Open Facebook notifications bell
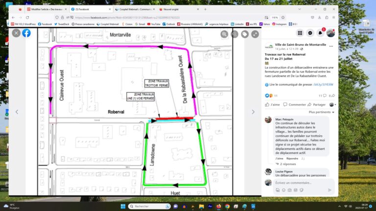Viewport: 376px width, 211px height. pos(320,33)
